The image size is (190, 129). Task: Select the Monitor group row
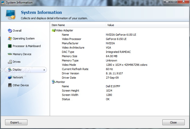coord(60,82)
